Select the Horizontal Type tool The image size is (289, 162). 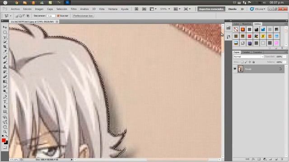[5, 102]
